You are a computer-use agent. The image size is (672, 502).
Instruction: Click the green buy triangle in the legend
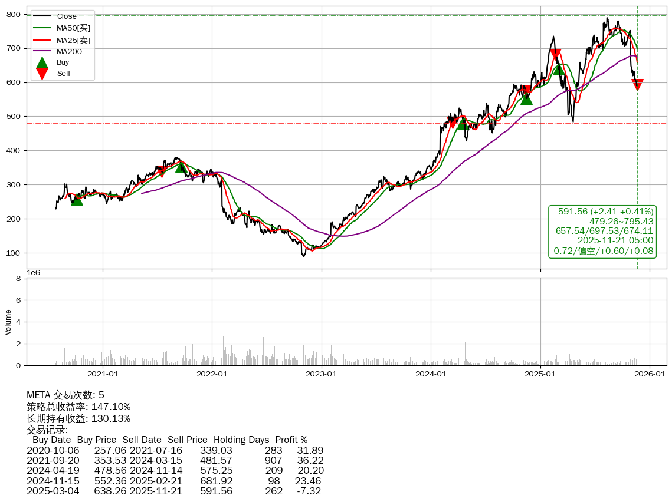pyautogui.click(x=41, y=62)
